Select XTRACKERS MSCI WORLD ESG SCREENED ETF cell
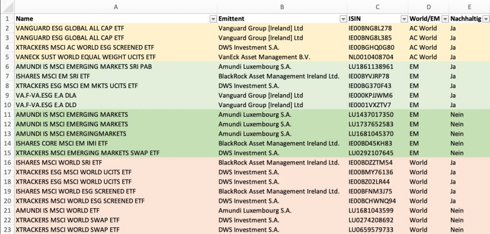Image resolution: width=490 pixels, height=234 pixels. click(x=116, y=201)
